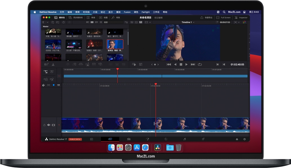Open the timeline resolution dropdown arrow

150,22
